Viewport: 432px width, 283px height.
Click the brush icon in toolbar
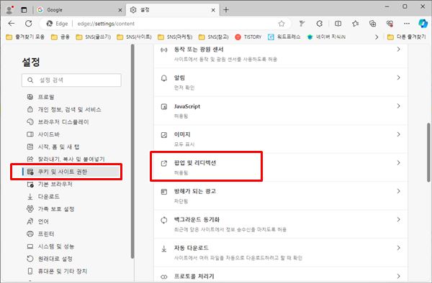coord(302,24)
